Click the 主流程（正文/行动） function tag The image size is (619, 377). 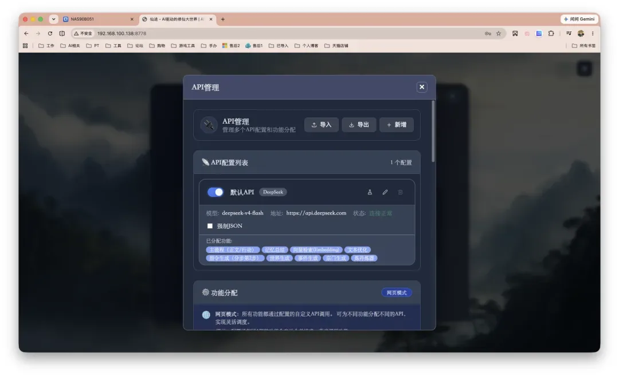[233, 250]
